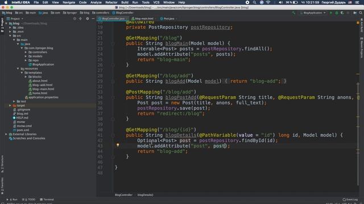Open the Run tool window at bottom

click(12, 199)
